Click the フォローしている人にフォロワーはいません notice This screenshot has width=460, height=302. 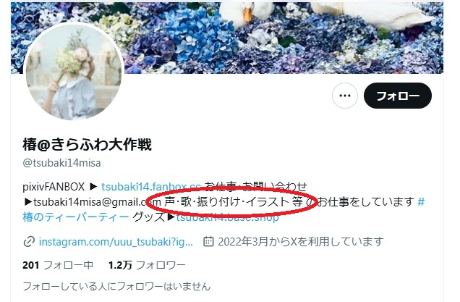click(x=116, y=286)
